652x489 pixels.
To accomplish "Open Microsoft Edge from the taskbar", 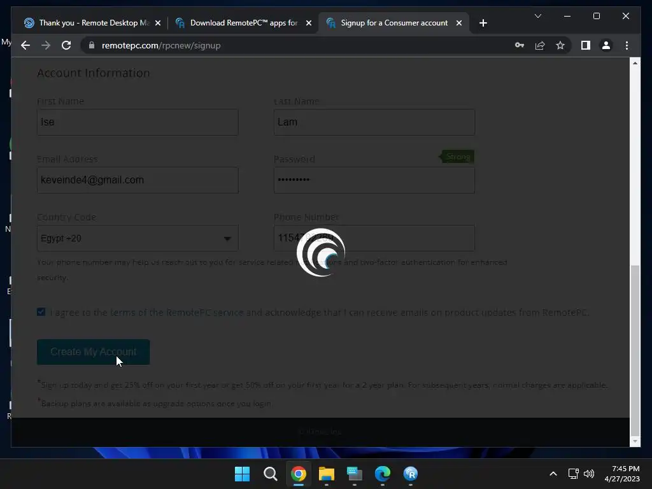I will 383,474.
